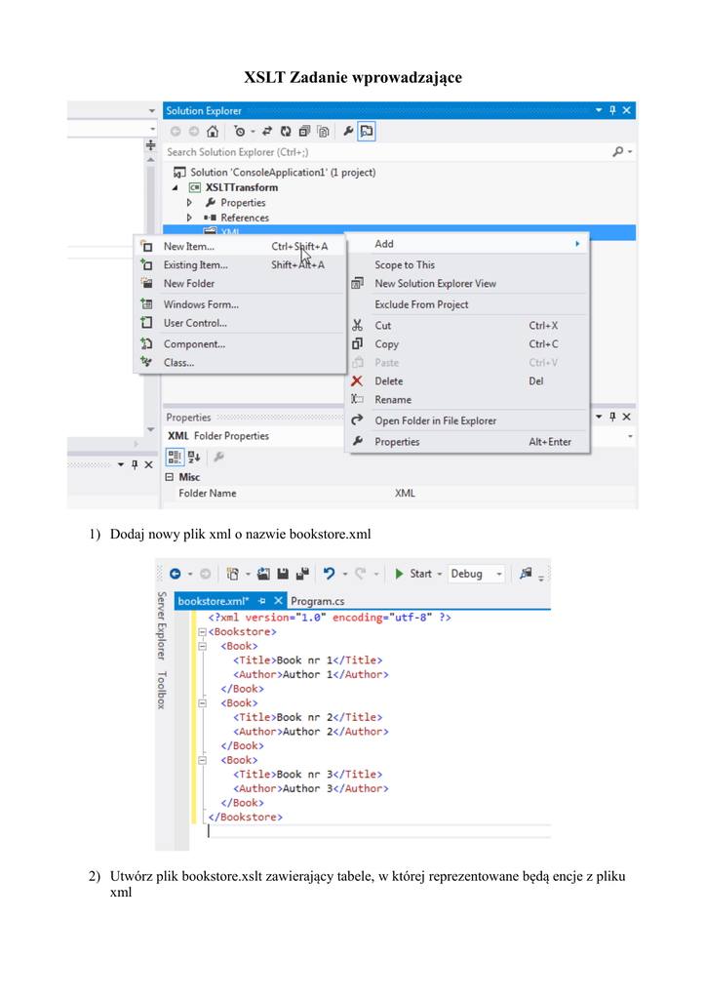Click the Navigate Backward circle icon
The image size is (706, 999).
pos(175,575)
